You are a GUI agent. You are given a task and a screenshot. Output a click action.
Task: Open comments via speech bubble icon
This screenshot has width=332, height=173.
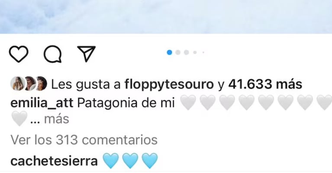[x=52, y=54]
